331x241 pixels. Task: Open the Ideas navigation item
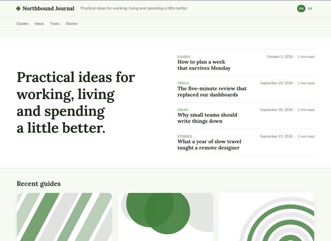point(39,24)
